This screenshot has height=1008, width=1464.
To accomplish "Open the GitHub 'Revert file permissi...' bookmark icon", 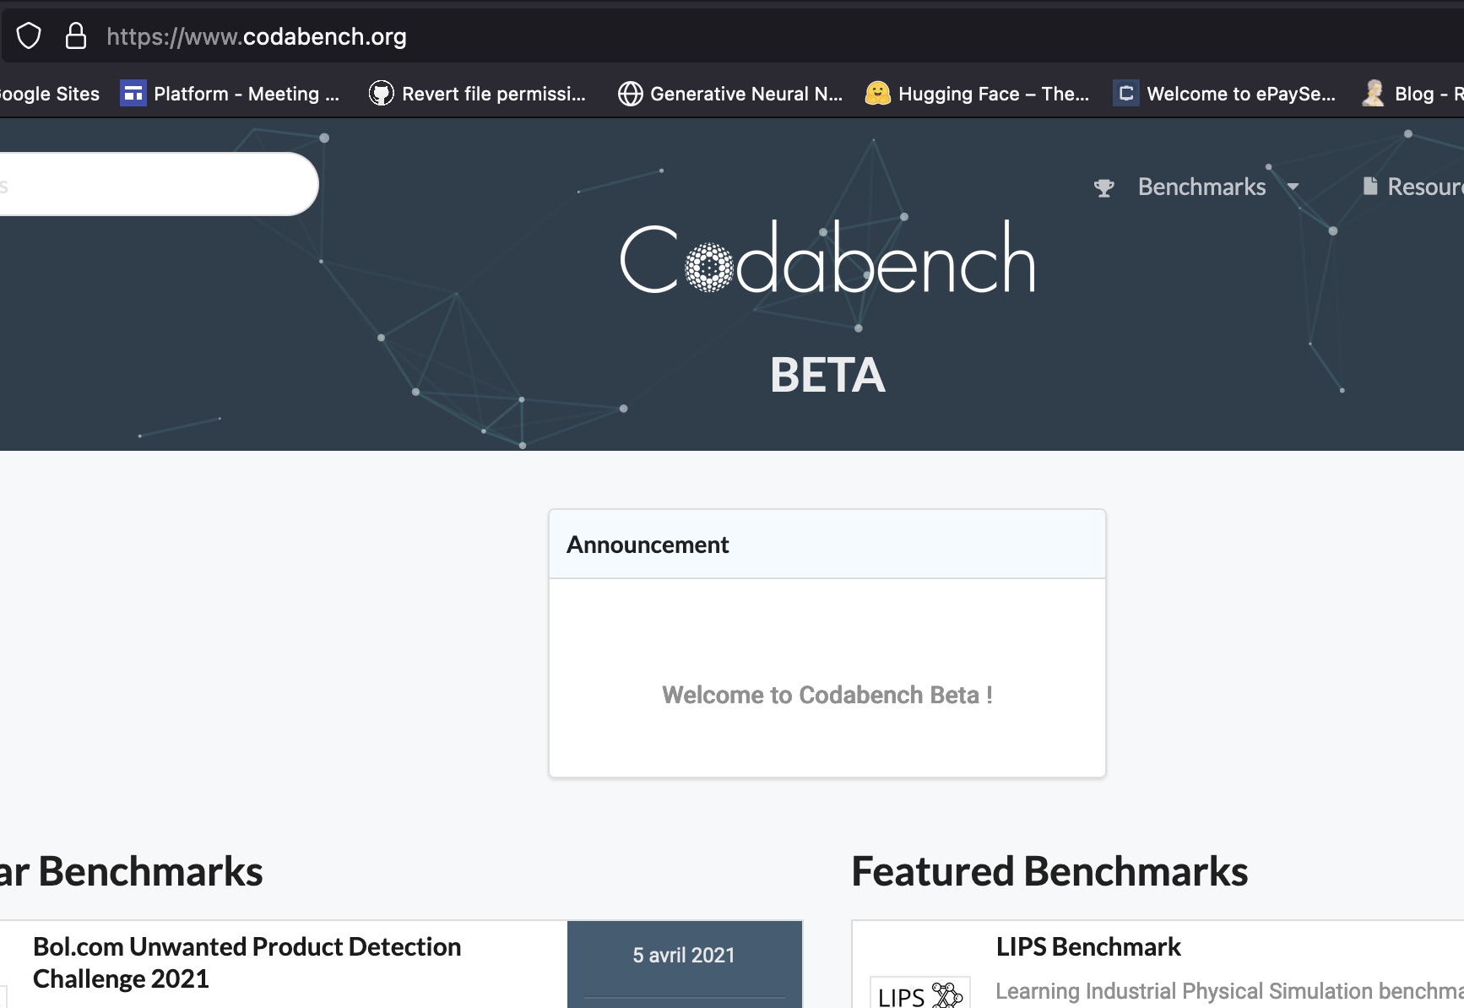I will point(382,93).
